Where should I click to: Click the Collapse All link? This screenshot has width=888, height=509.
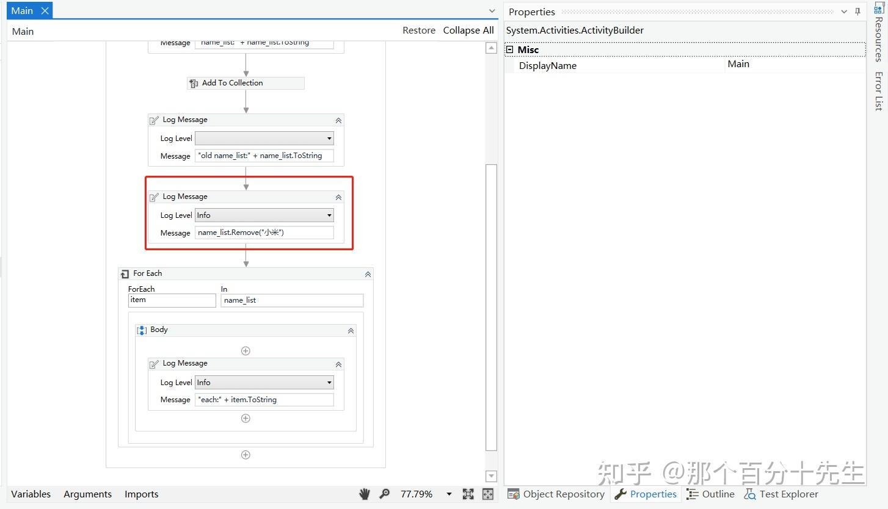468,30
